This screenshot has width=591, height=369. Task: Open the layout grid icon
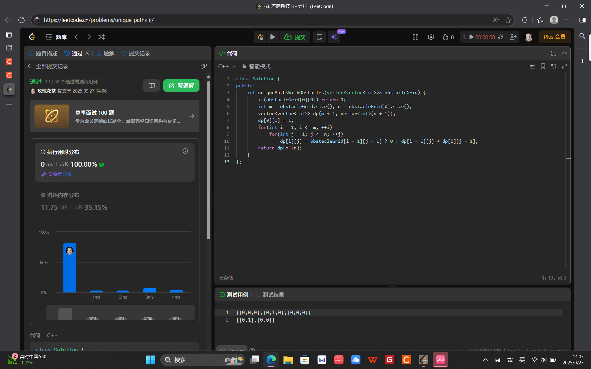pyautogui.click(x=416, y=37)
